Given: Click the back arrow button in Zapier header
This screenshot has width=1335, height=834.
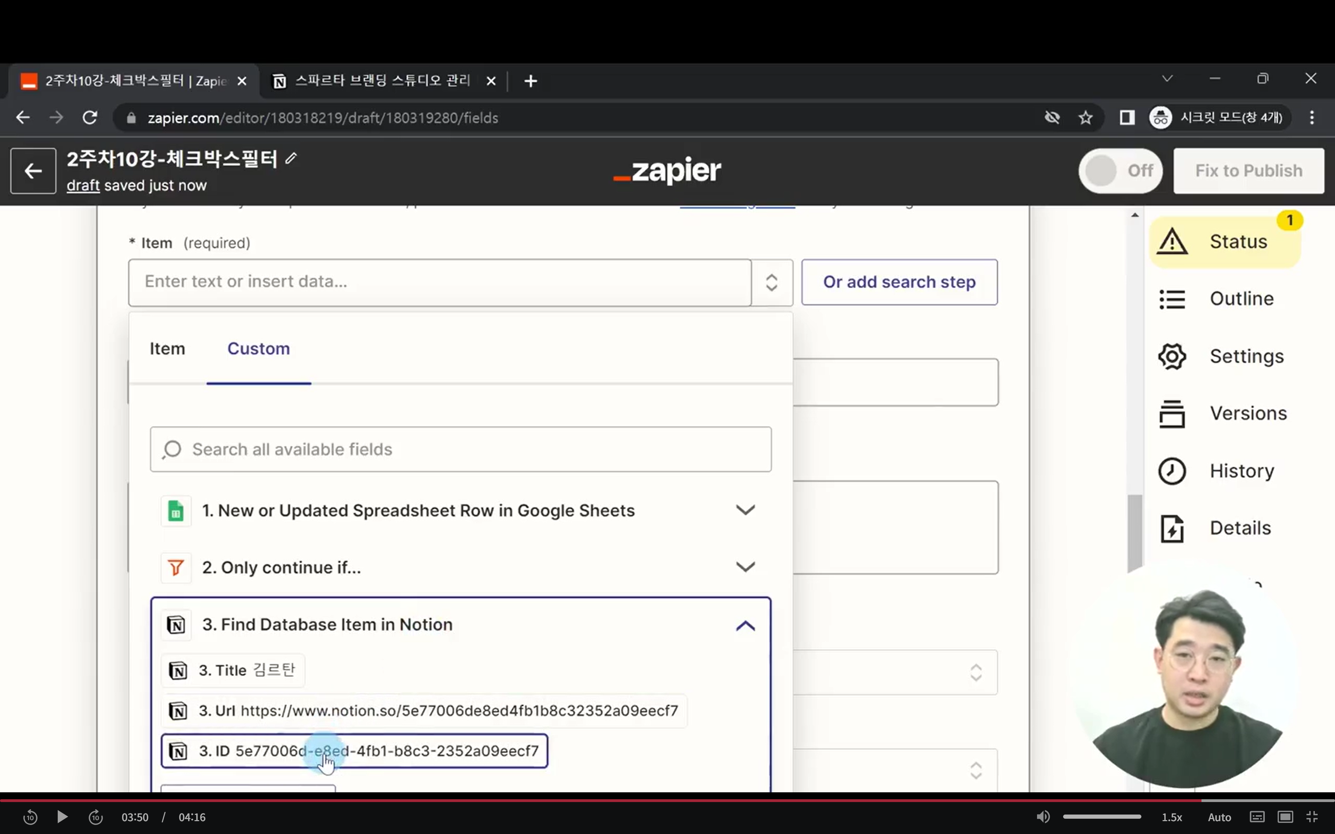Looking at the screenshot, I should (x=33, y=171).
